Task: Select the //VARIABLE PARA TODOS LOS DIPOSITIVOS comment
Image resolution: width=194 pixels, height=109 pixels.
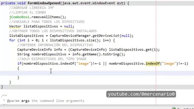Action: [47, 21]
